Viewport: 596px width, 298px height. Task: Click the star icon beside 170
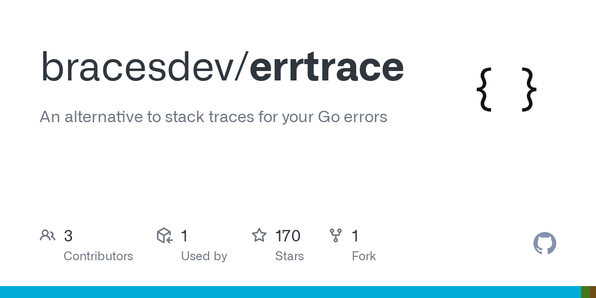pyautogui.click(x=259, y=235)
